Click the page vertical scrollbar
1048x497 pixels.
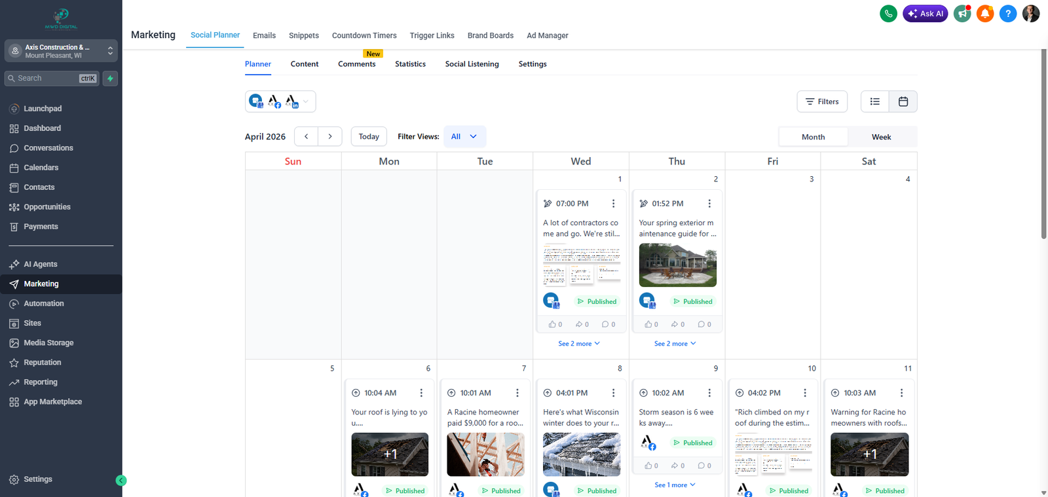coord(1043,144)
